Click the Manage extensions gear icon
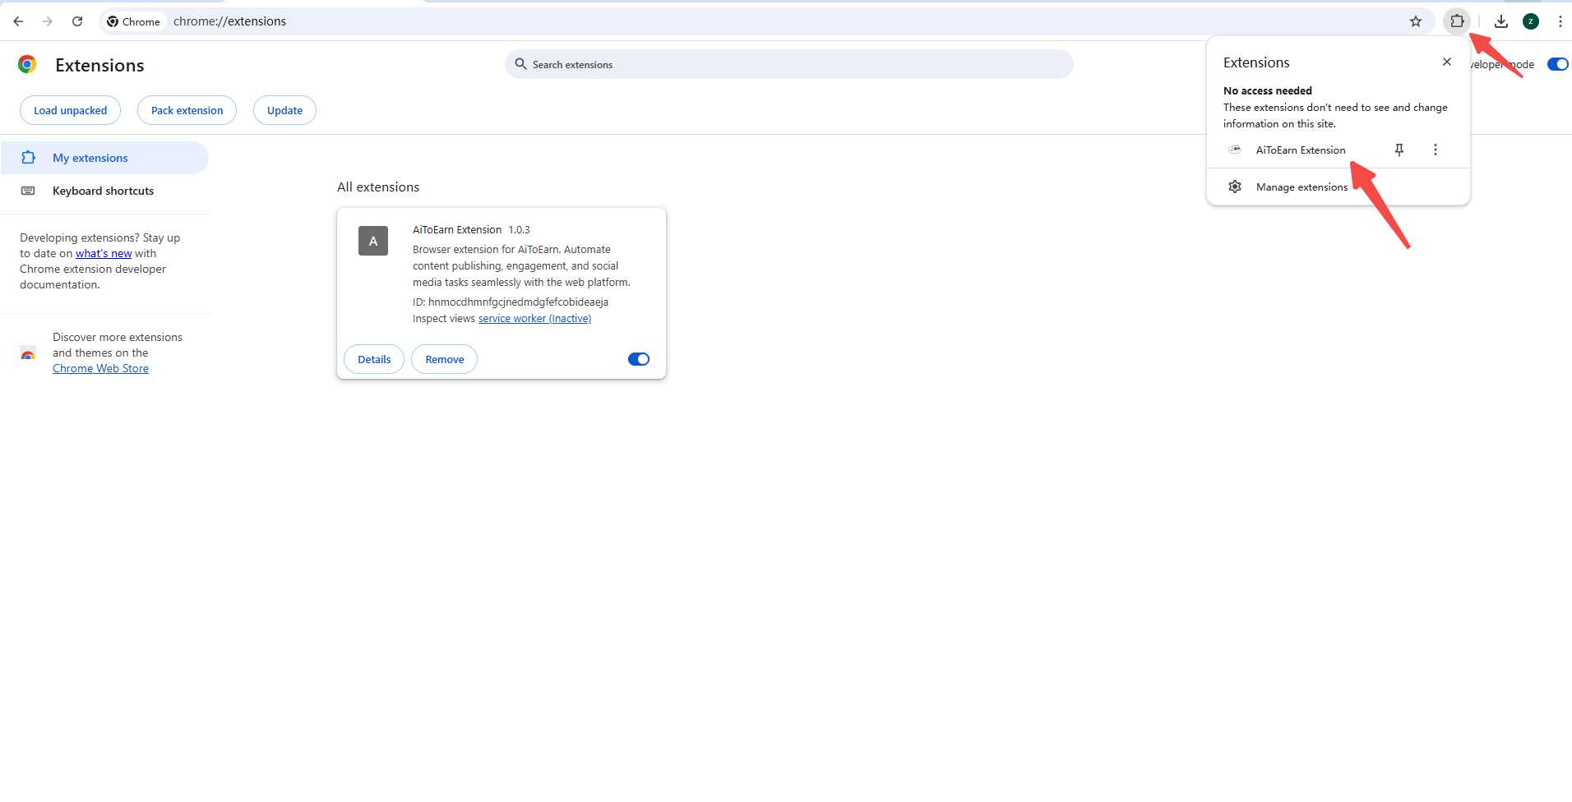 [1235, 187]
